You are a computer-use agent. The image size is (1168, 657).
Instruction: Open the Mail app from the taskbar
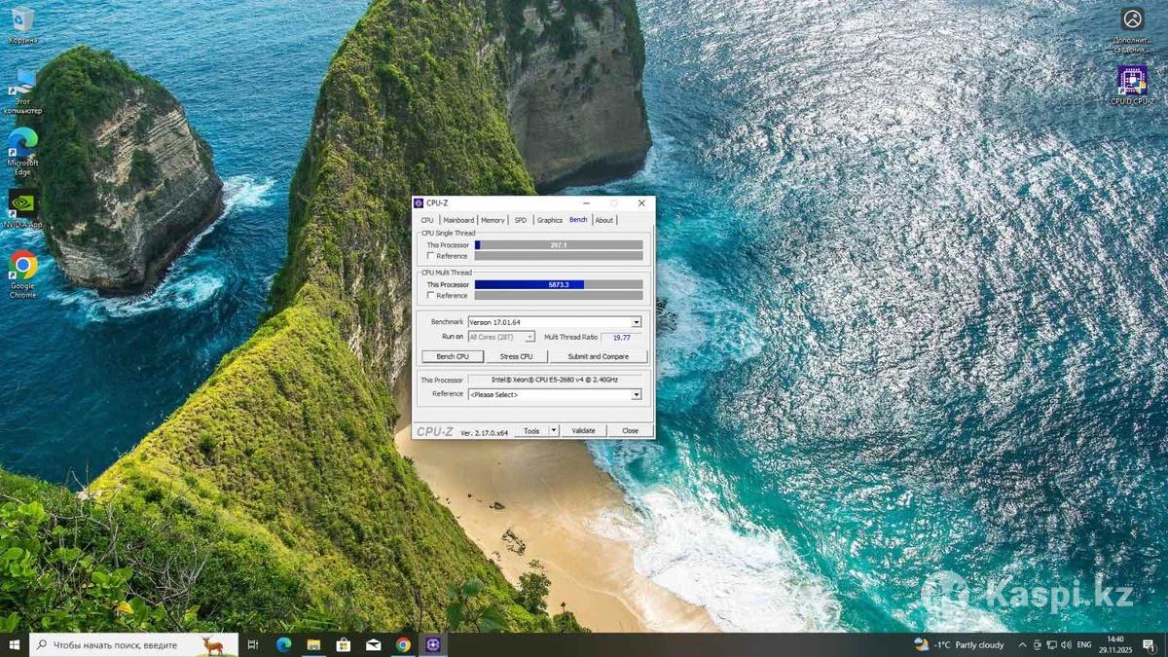click(374, 644)
